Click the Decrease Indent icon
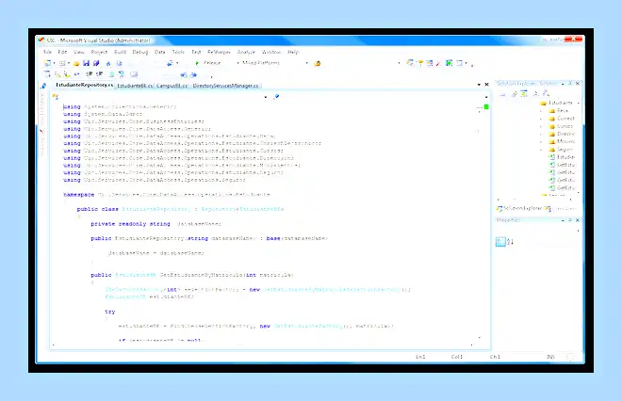622x401 pixels. click(x=90, y=74)
